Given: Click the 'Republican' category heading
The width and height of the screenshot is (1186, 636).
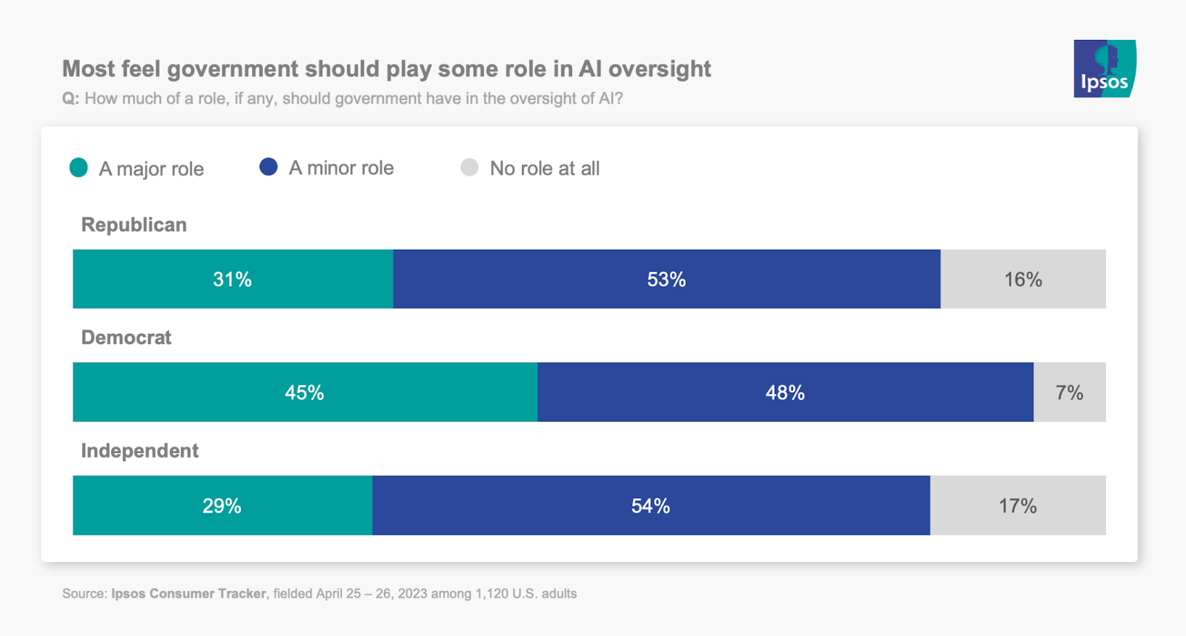Looking at the screenshot, I should [133, 224].
